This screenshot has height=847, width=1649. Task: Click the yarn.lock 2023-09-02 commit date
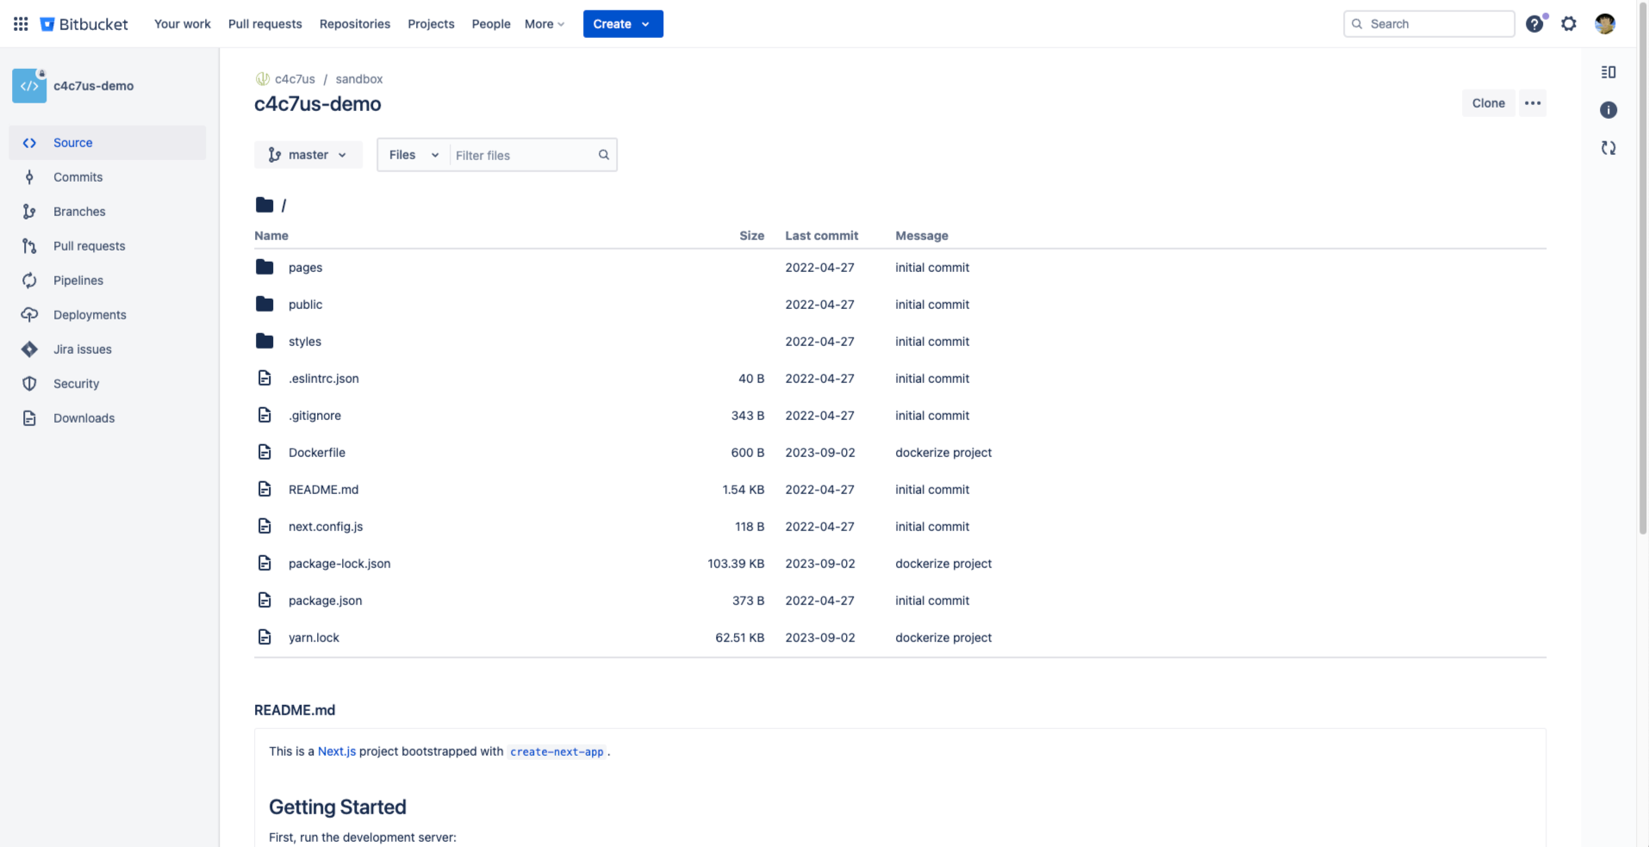coord(820,637)
